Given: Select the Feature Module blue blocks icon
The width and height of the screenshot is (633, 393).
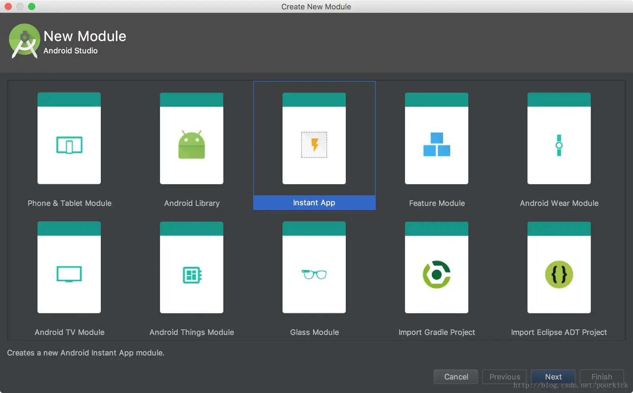Looking at the screenshot, I should tap(437, 144).
